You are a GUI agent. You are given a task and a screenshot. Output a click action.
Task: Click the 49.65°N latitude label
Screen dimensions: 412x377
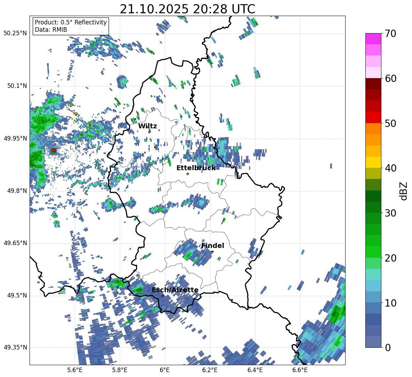pos(15,243)
